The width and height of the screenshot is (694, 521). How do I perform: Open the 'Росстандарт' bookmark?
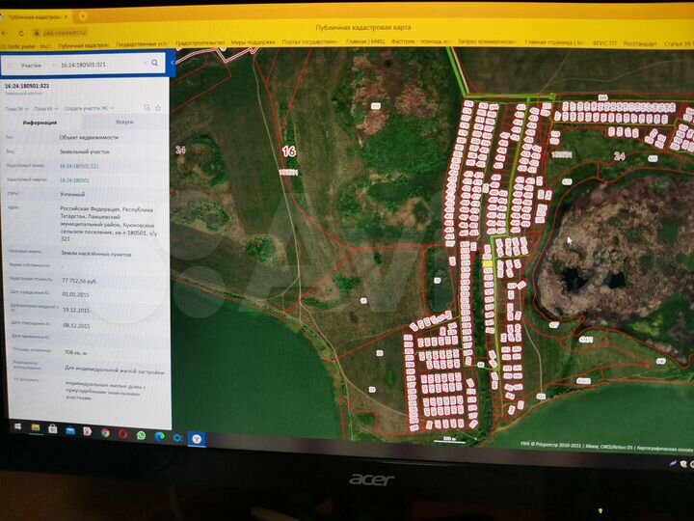point(640,43)
